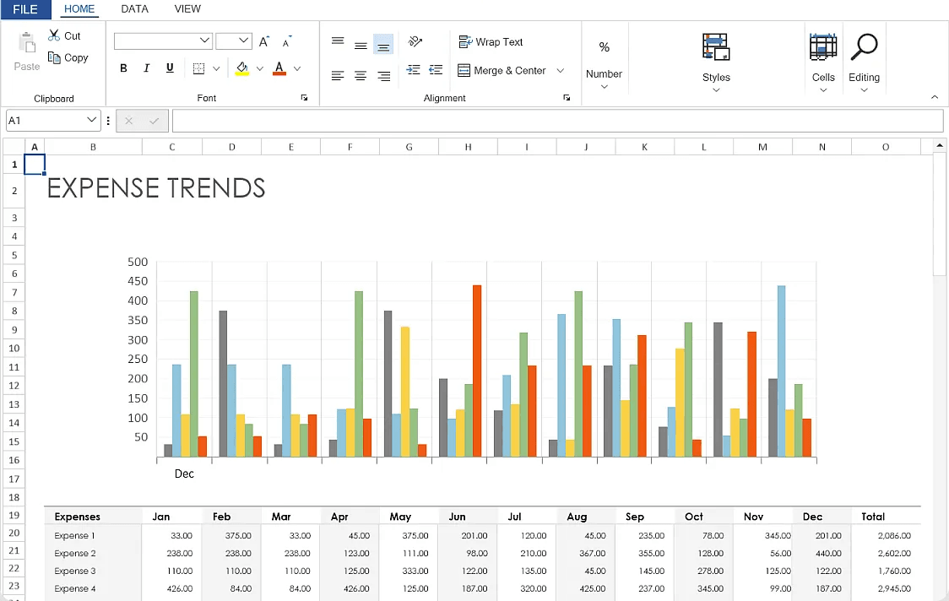Open the Editing magnifier icon
This screenshot has width=949, height=601.
(x=864, y=47)
